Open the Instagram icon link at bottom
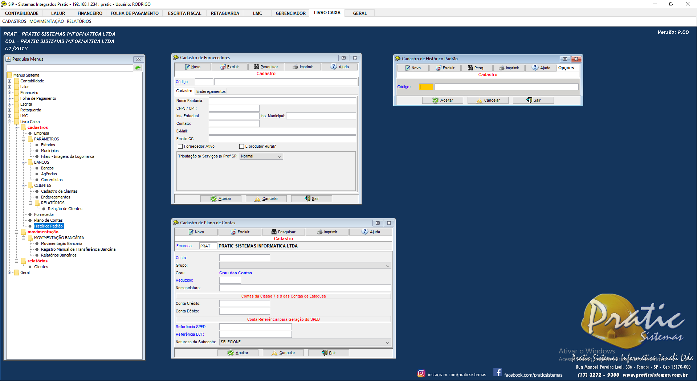The height and width of the screenshot is (381, 697). pyautogui.click(x=421, y=373)
